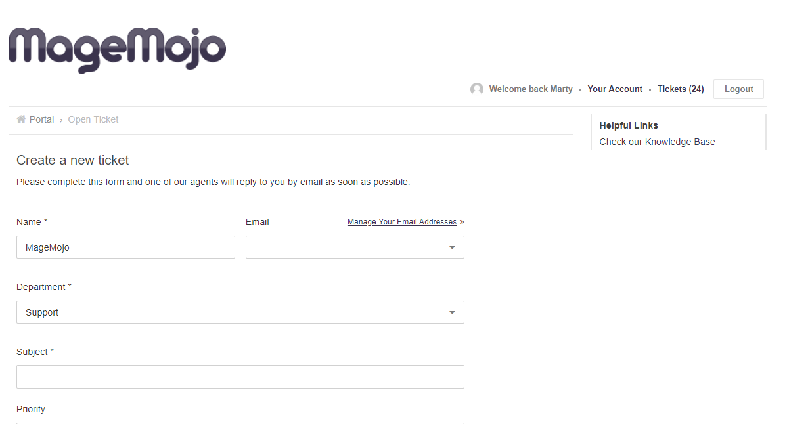This screenshot has width=787, height=424.
Task: Select the Support department combo box
Action: 240,312
